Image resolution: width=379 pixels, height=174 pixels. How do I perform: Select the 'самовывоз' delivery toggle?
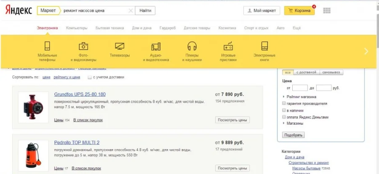(x=331, y=72)
